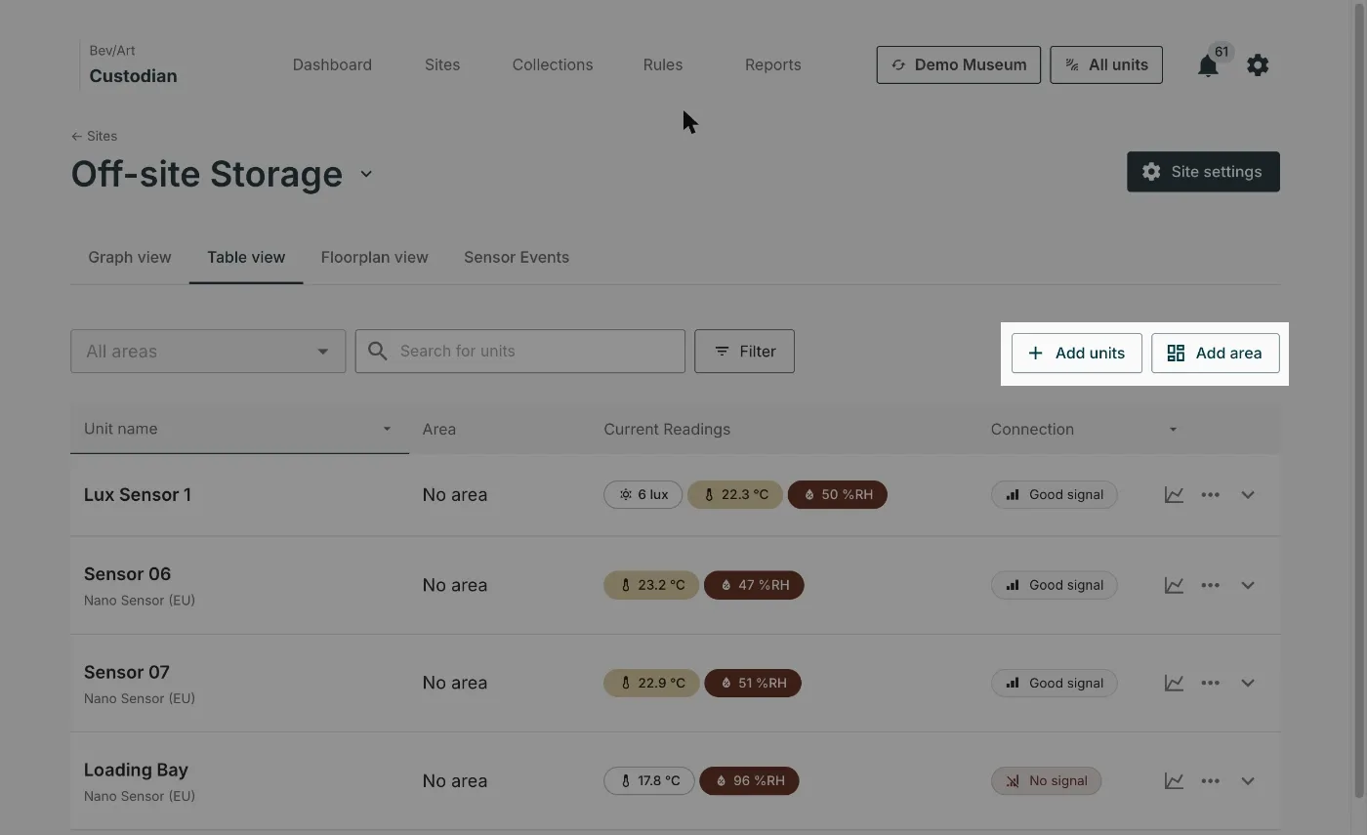Open graph for Sensor 06
The image size is (1367, 835).
[x=1174, y=585]
